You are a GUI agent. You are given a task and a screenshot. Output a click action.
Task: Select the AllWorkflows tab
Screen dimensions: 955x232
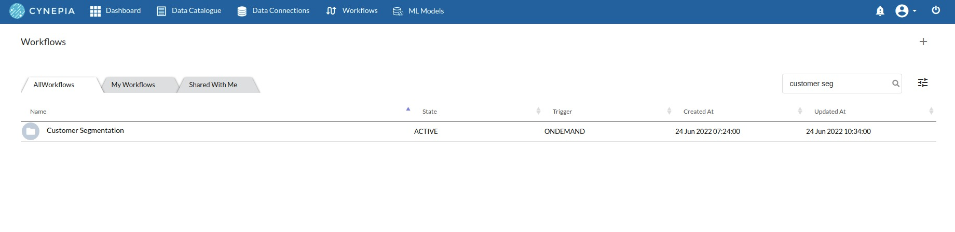[54, 85]
